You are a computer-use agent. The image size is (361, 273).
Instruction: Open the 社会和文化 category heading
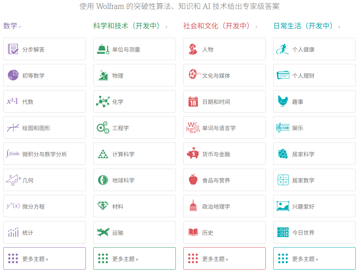coord(220,26)
